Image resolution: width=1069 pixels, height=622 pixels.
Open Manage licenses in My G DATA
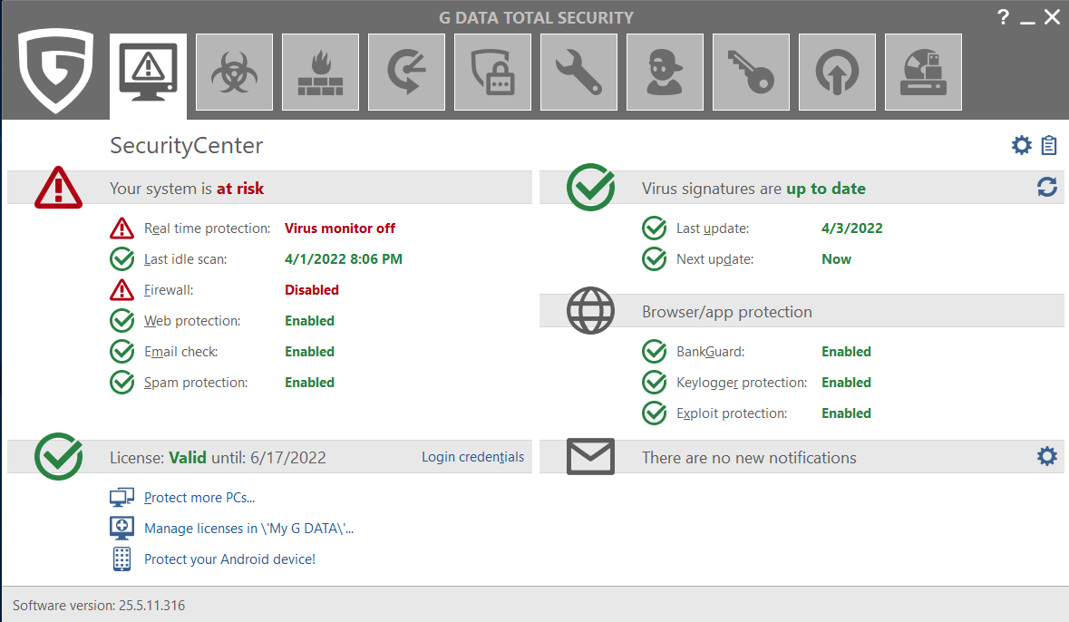click(248, 529)
